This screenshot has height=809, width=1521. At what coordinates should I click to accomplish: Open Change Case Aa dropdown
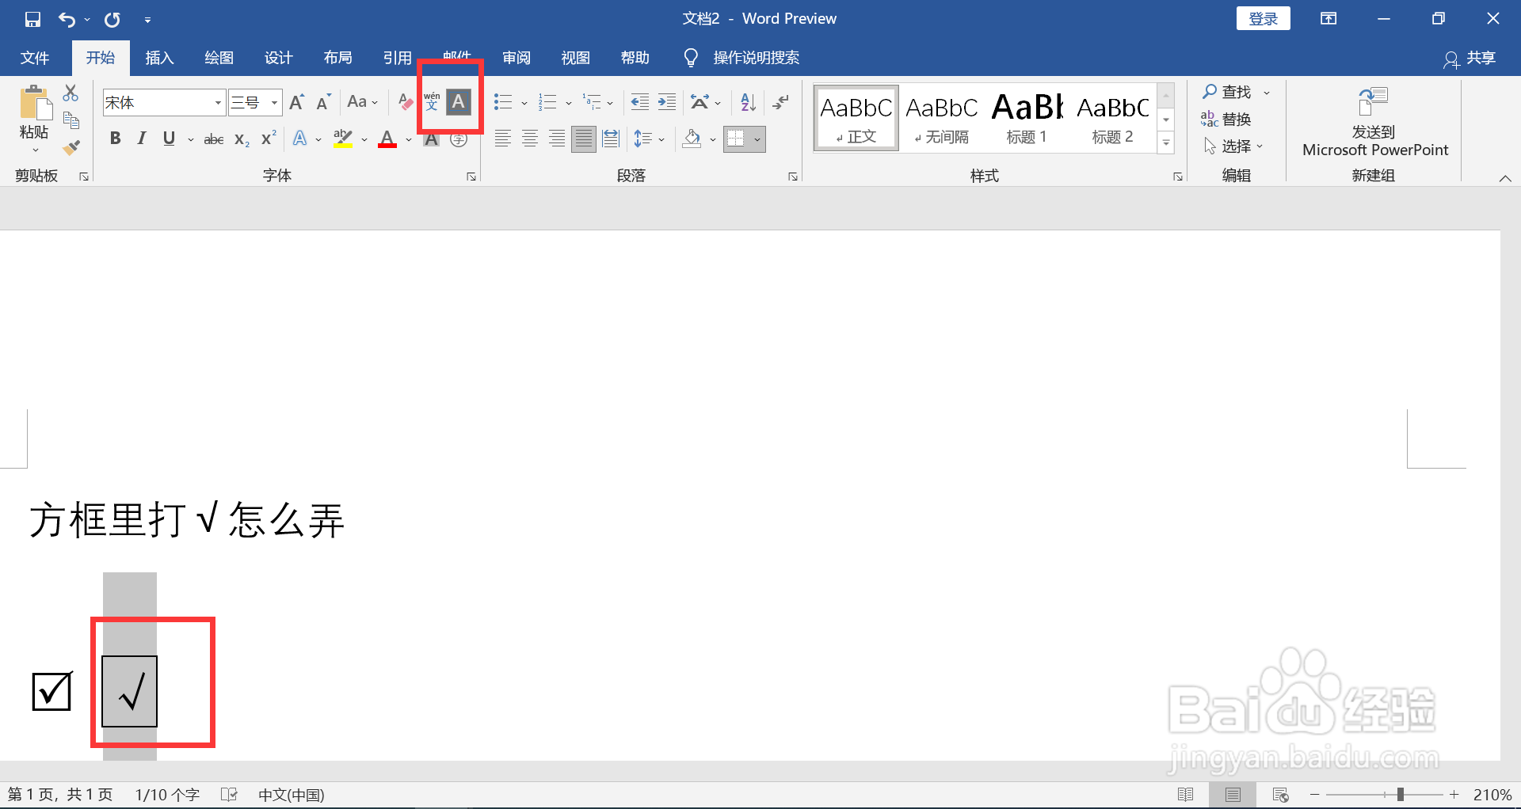(363, 102)
